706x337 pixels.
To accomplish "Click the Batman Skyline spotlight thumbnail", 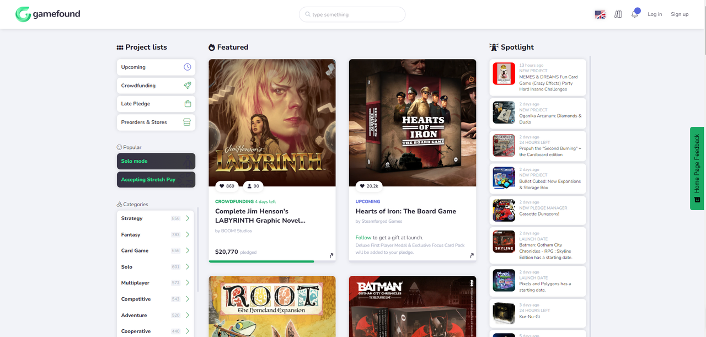I will click(x=504, y=242).
